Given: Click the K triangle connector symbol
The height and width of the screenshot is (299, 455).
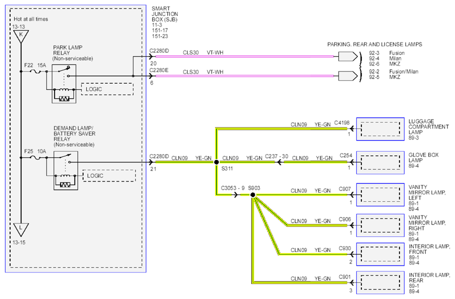Looking at the screenshot, I should (x=21, y=36).
